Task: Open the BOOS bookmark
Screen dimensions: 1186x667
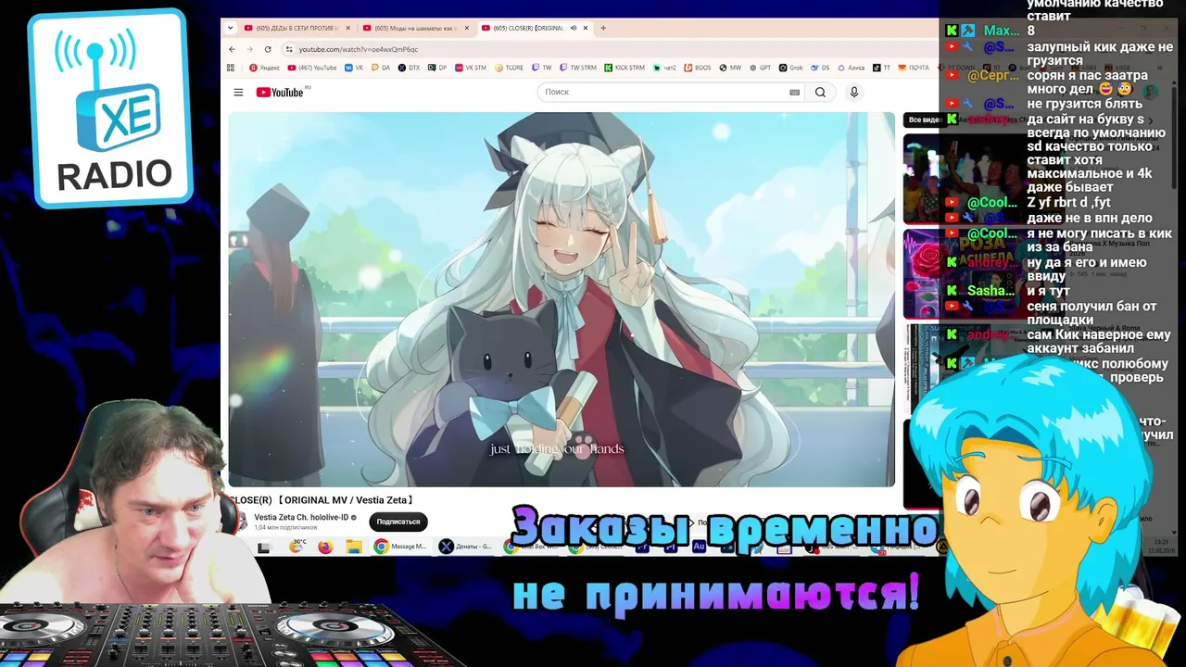Action: click(698, 68)
